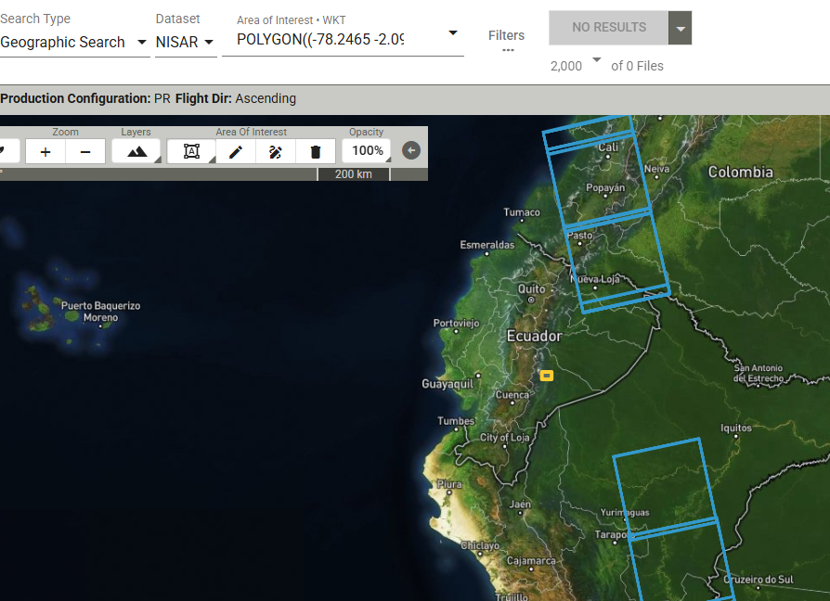Screen dimensions: 830x601
Task: Select the bounding box area tool
Action: (191, 152)
